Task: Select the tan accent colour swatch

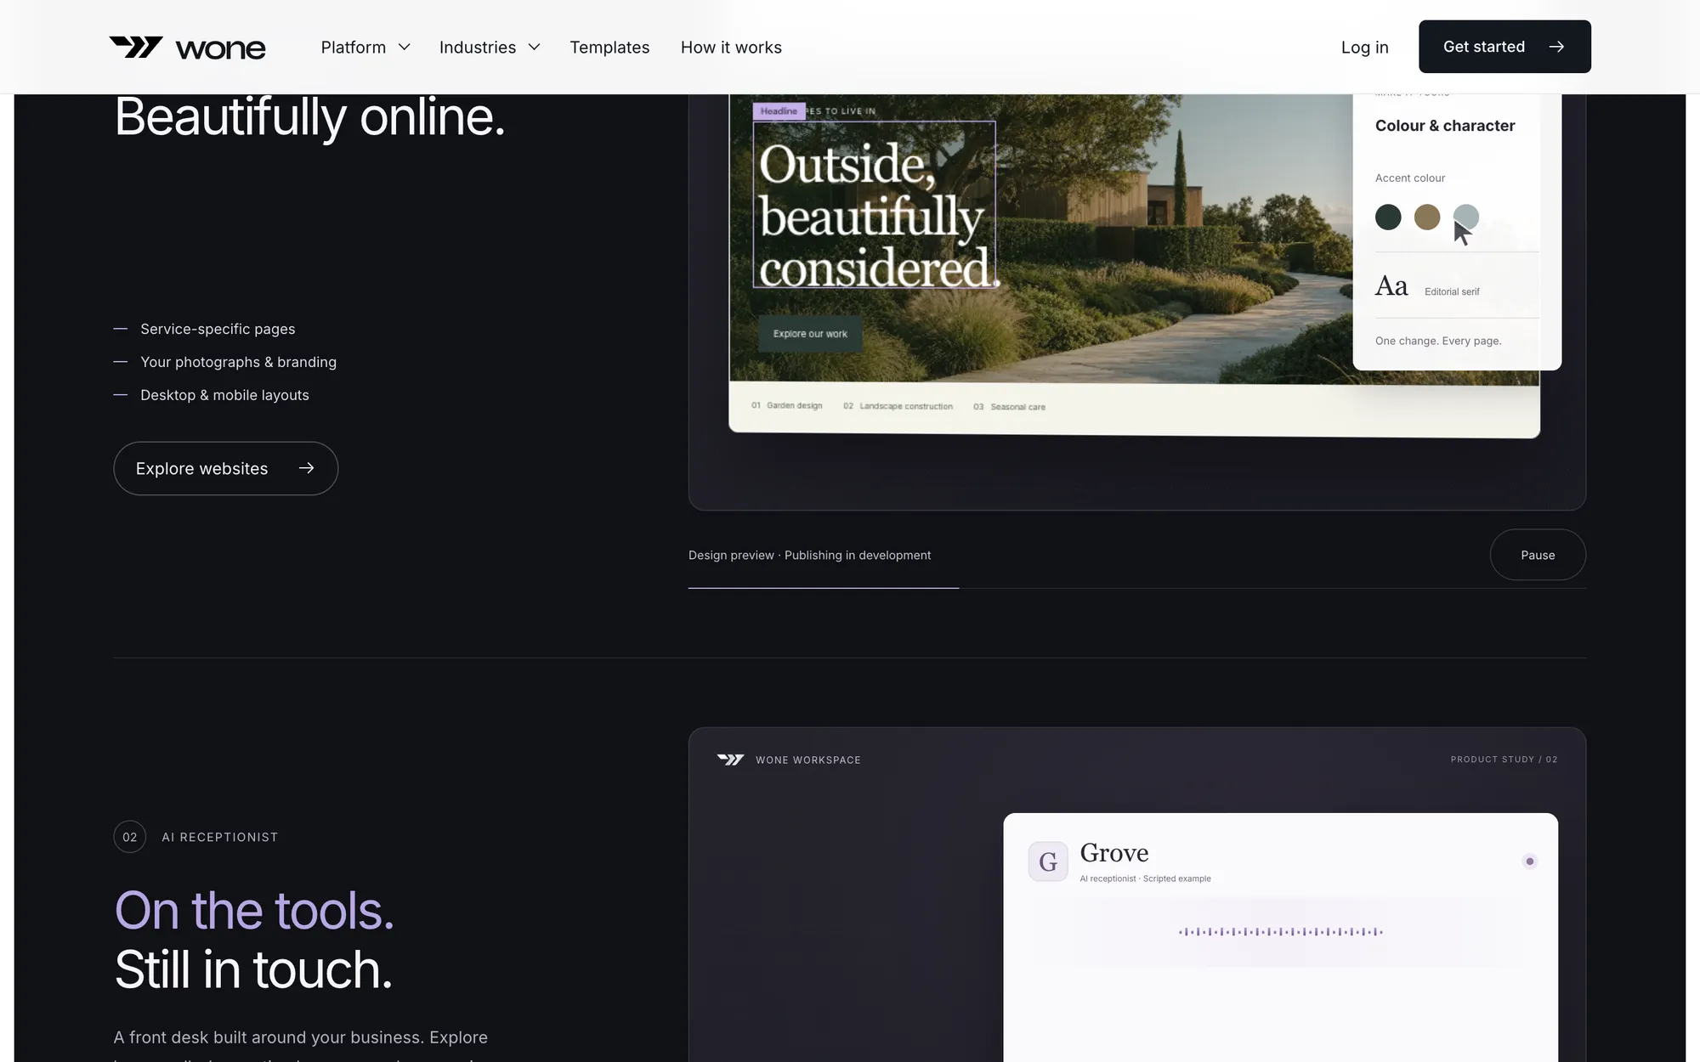Action: [x=1427, y=217]
